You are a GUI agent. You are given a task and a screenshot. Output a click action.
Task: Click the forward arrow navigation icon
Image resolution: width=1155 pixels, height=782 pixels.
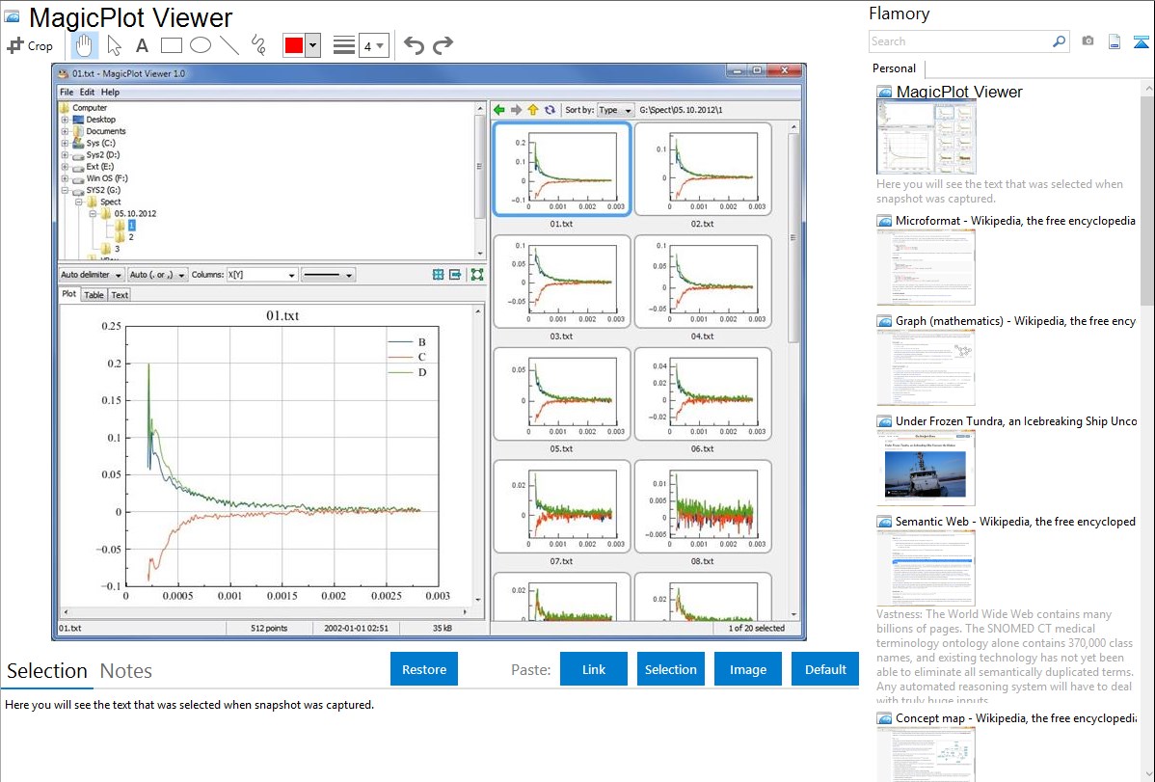coord(517,110)
